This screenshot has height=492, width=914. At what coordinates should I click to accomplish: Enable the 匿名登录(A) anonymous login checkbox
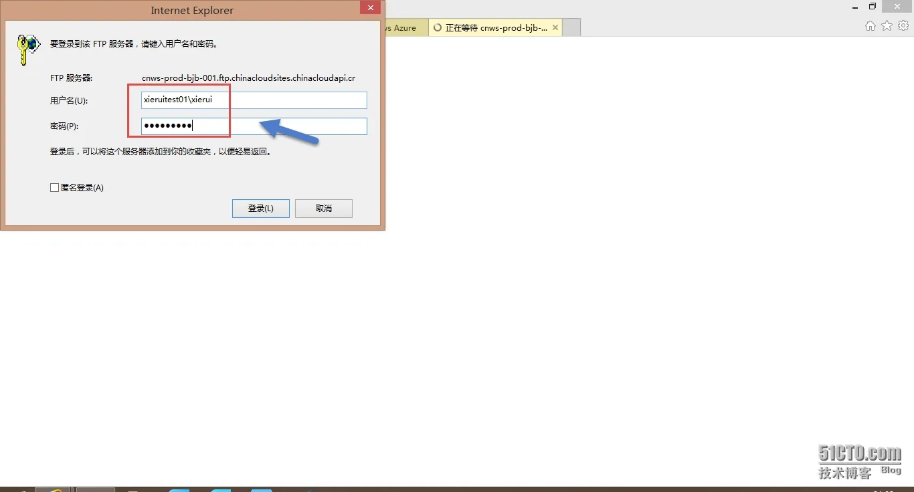[x=55, y=188]
